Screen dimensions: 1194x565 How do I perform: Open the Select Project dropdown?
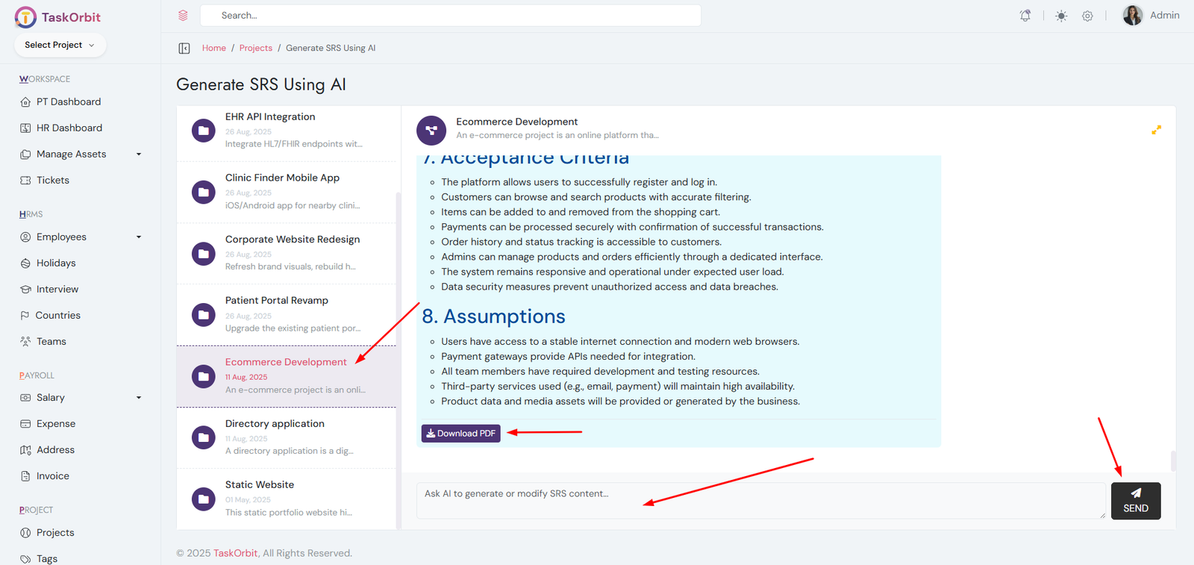[x=60, y=45]
